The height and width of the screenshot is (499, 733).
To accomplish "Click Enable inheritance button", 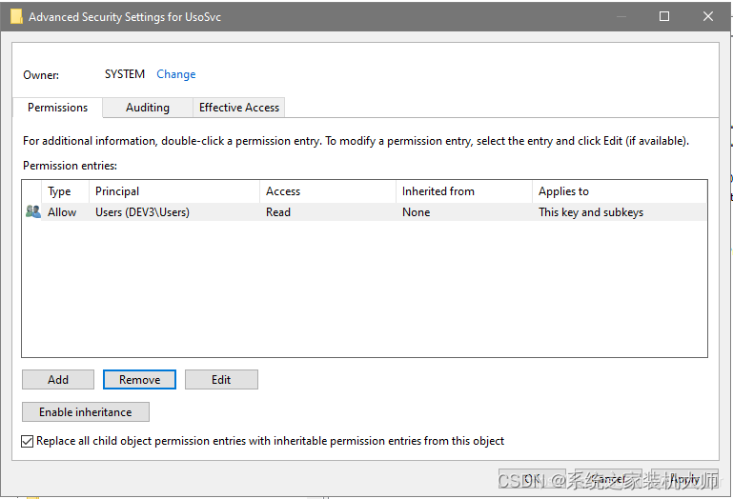I will [x=86, y=412].
